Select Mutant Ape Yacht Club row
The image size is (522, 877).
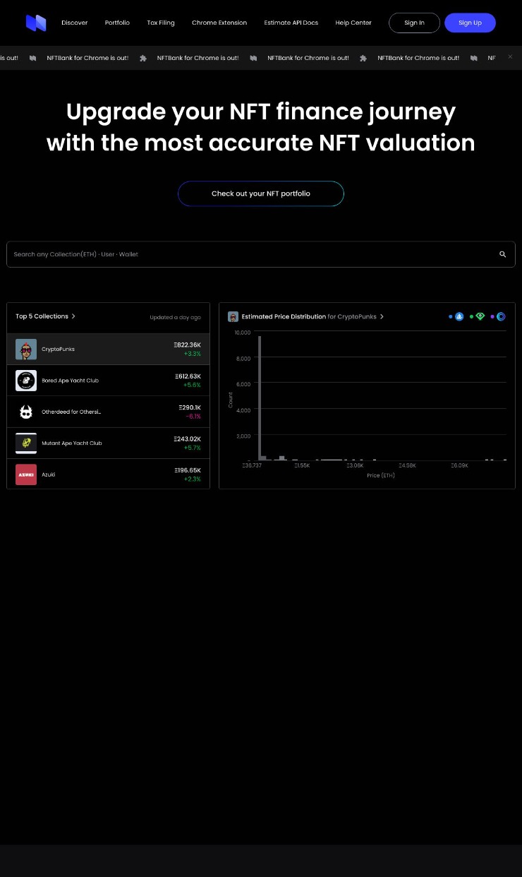[x=108, y=443]
